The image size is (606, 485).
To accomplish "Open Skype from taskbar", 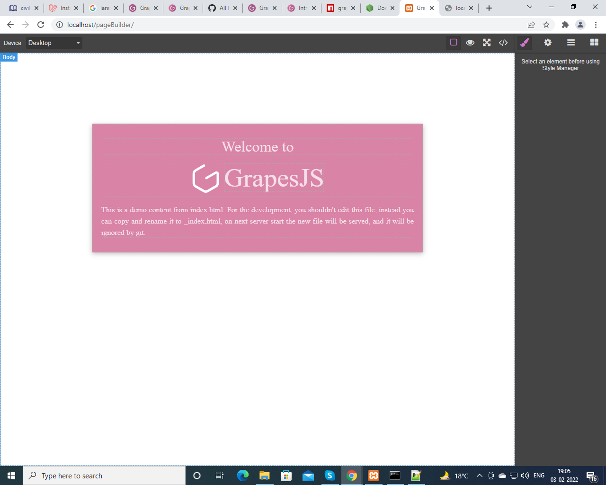I will (330, 476).
